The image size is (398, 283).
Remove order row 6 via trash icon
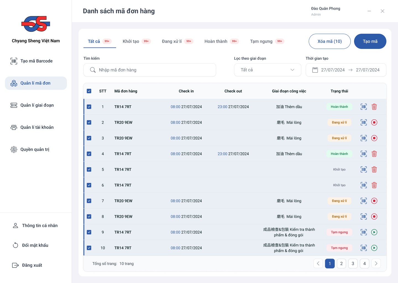pos(374,185)
